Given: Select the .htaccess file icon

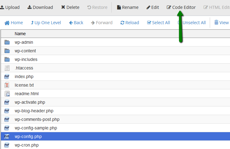Looking at the screenshot, I should click(x=7, y=68).
